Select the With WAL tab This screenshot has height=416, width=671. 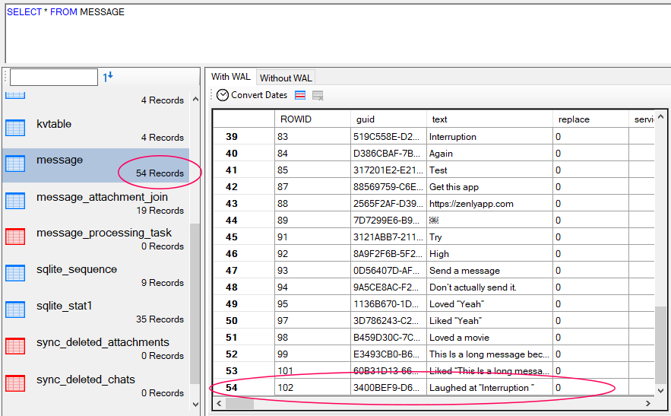click(230, 77)
